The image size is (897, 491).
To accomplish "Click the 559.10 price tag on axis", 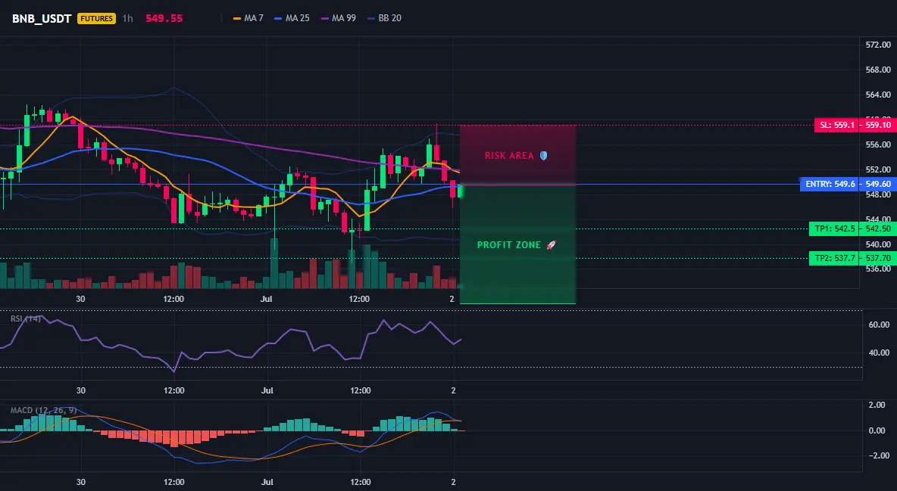I will coord(878,125).
